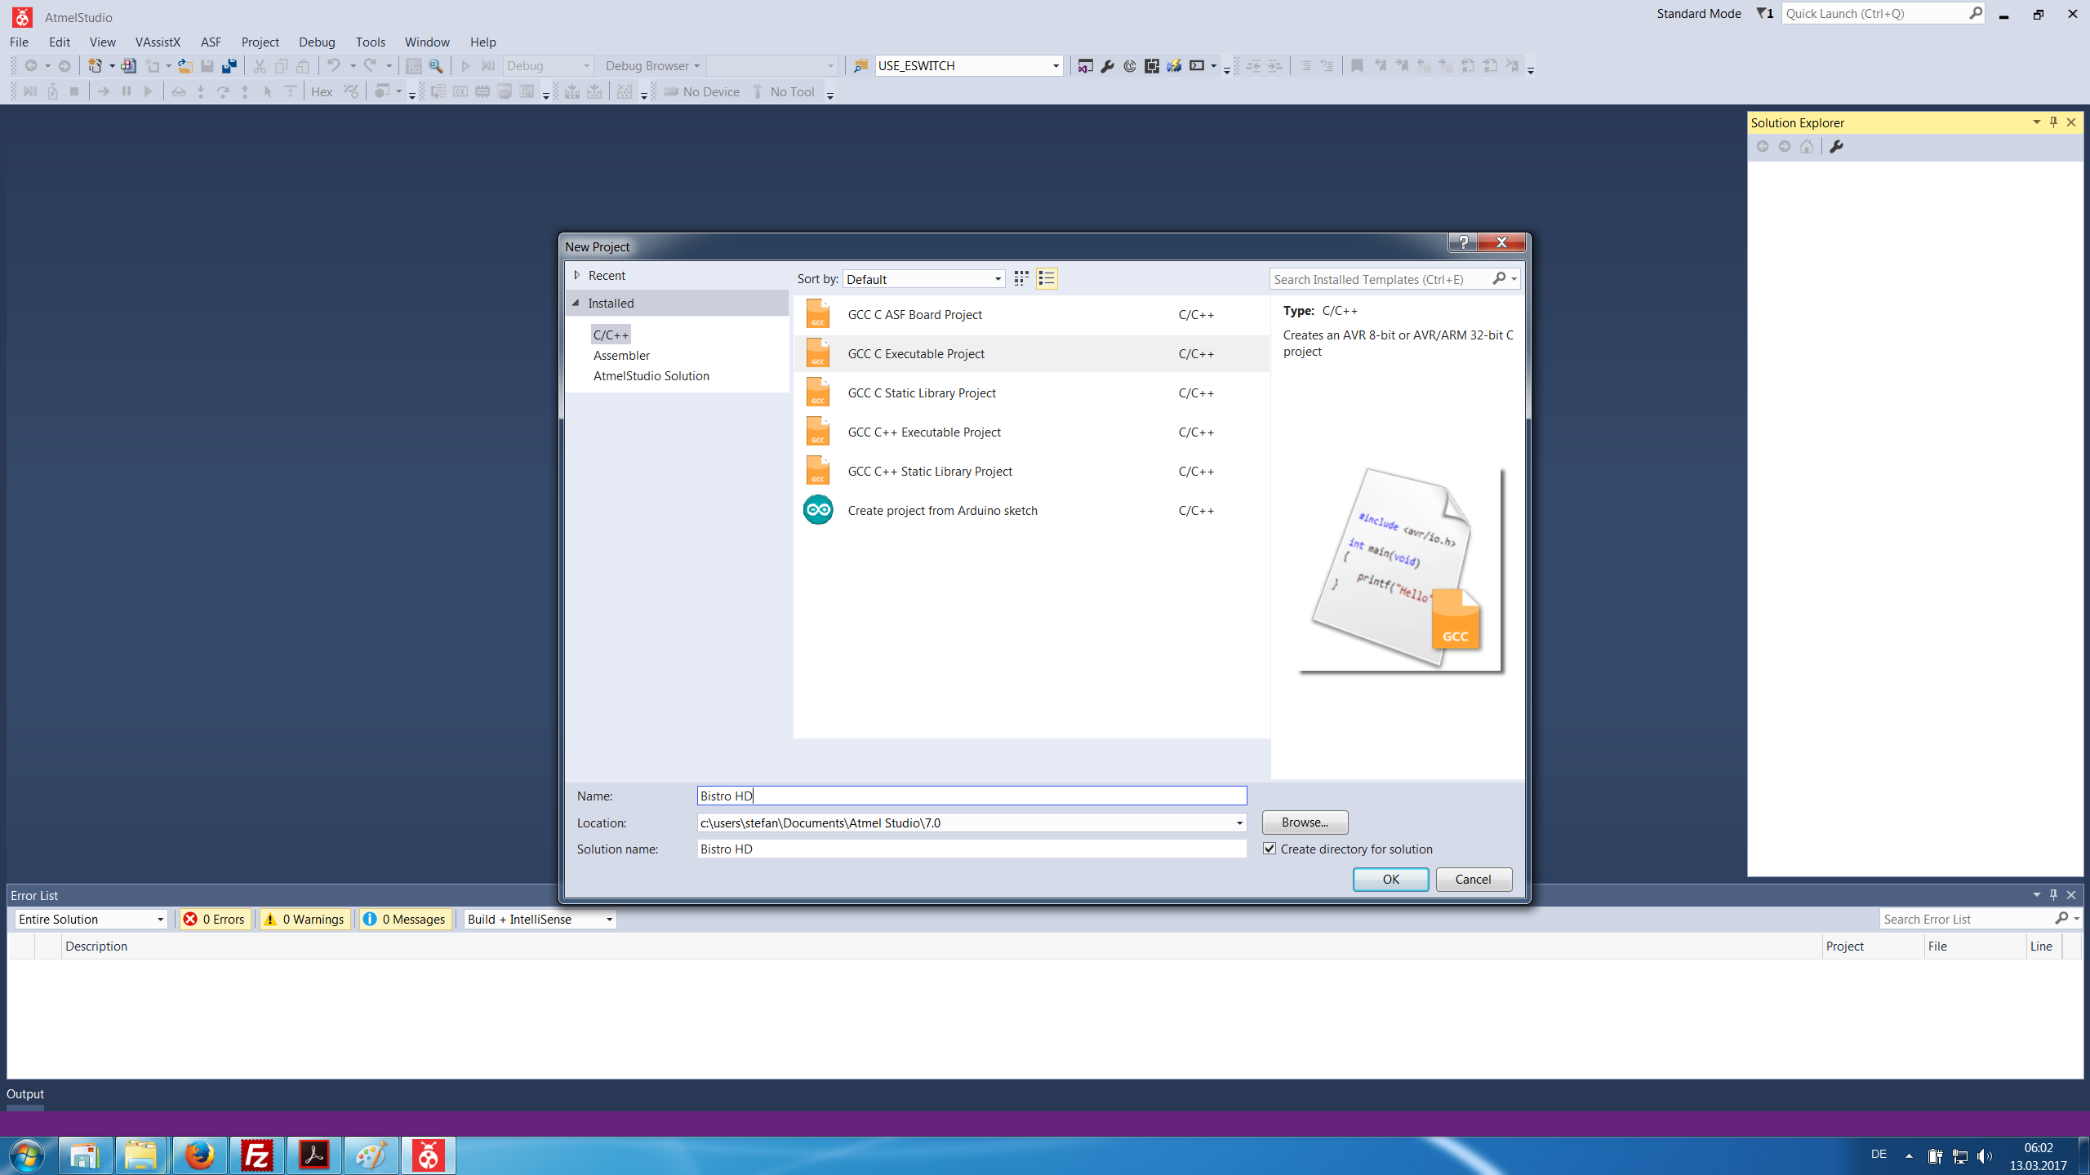Click the Solution Explorer wrench properties icon
Screen dimensions: 2090x1175
[1836, 146]
